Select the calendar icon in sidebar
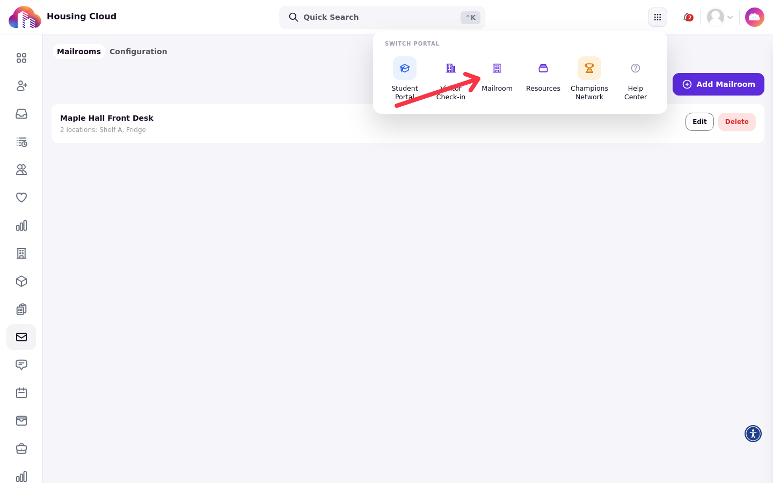 point(21,393)
